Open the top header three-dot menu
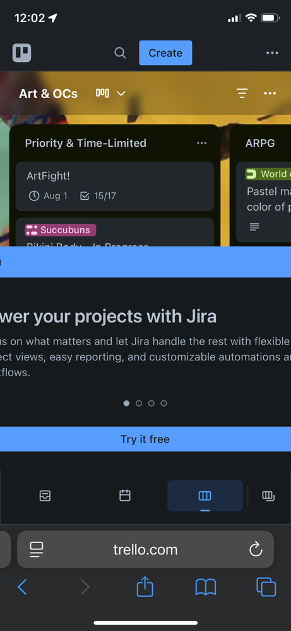 point(272,53)
